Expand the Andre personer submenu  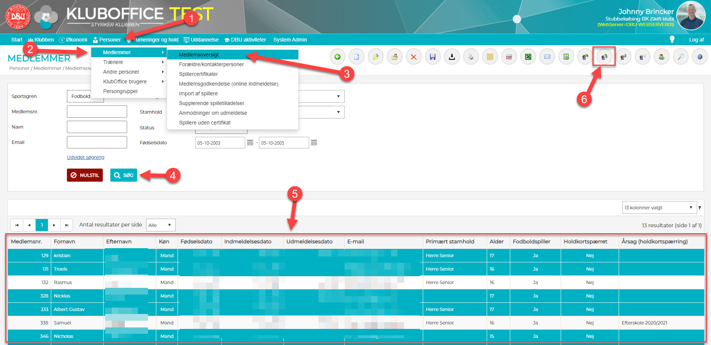click(129, 72)
